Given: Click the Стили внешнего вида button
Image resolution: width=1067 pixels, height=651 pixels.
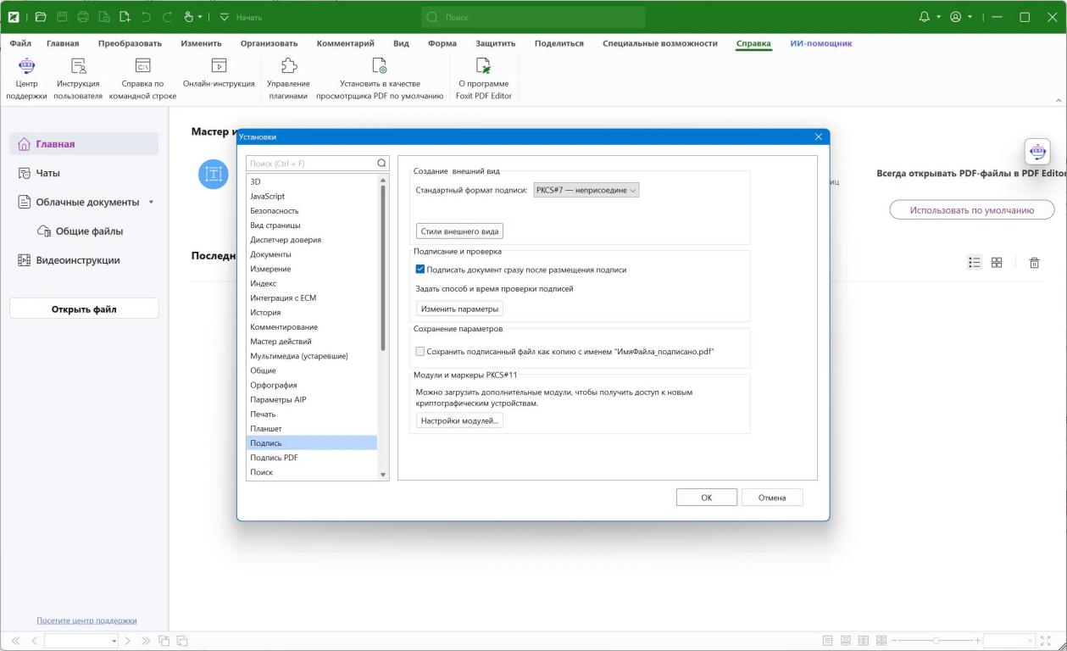Looking at the screenshot, I should click(461, 231).
